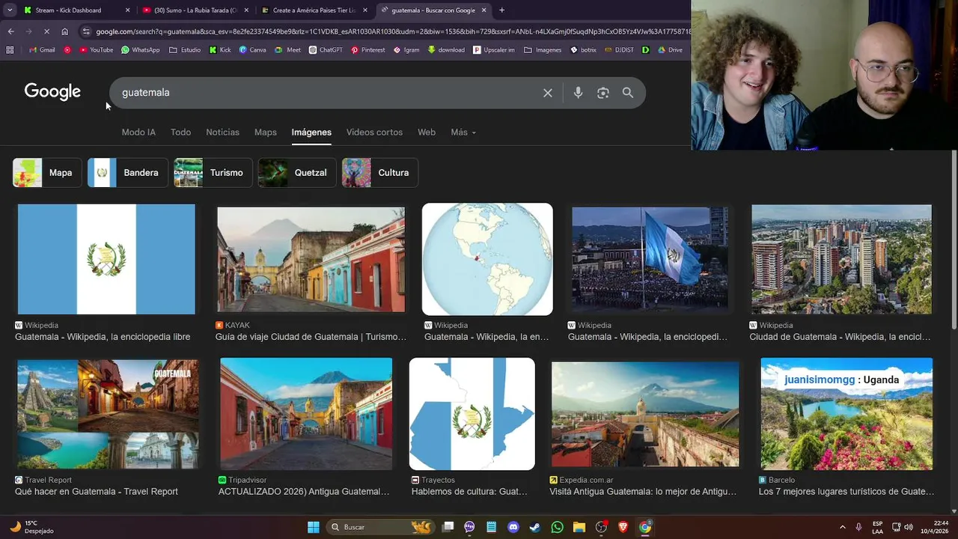Filter images by the Bandera chip
This screenshot has width=958, height=539.
tap(127, 173)
